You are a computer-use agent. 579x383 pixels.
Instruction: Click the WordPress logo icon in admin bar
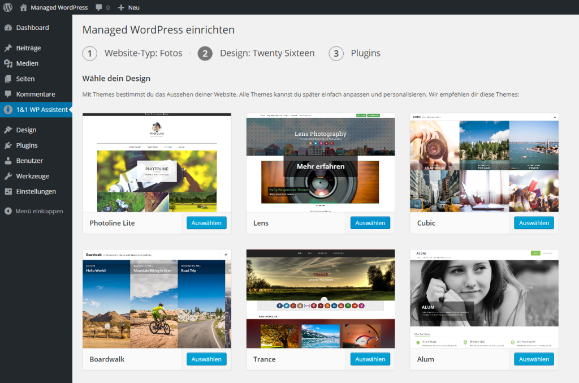(8, 7)
